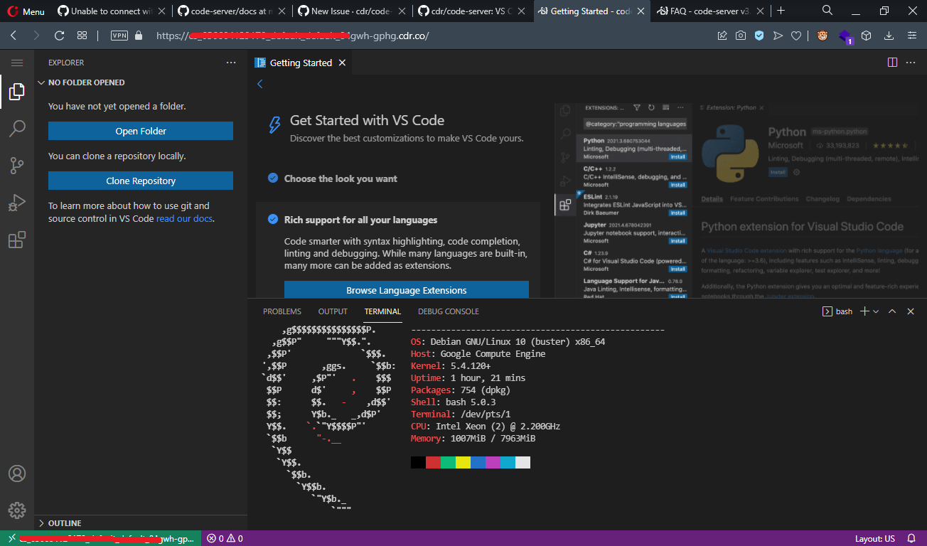927x546 pixels.
Task: Switch to 'code-server/docs' browser tab
Action: [x=231, y=11]
